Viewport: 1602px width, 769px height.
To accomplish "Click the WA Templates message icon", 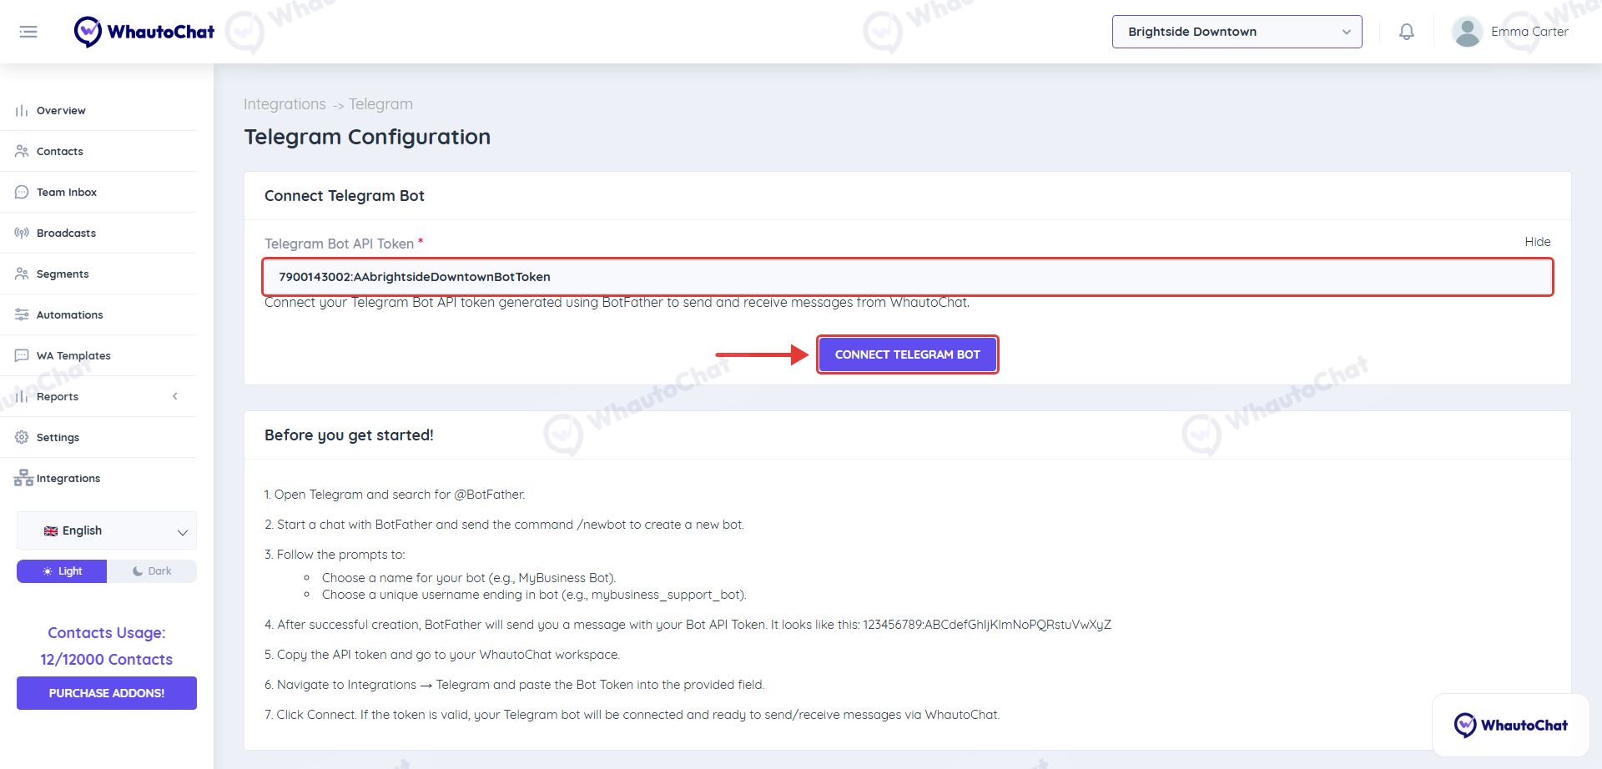I will 22,355.
